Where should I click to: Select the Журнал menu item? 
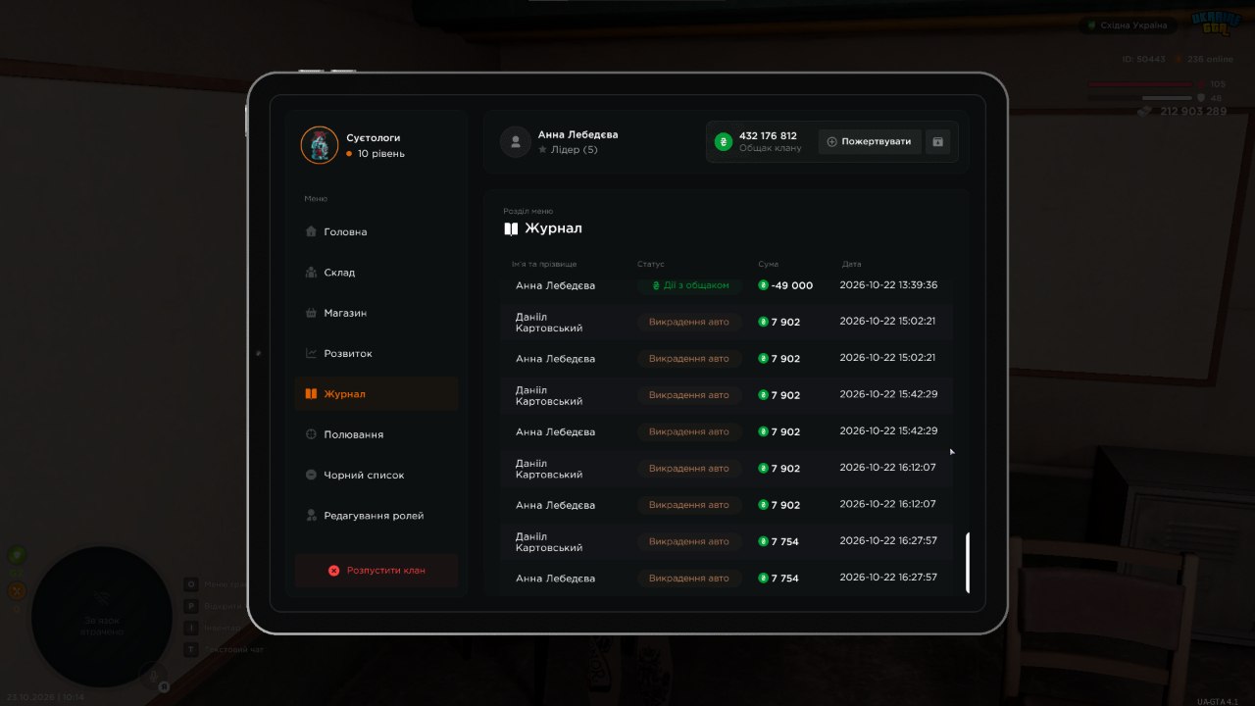376,394
